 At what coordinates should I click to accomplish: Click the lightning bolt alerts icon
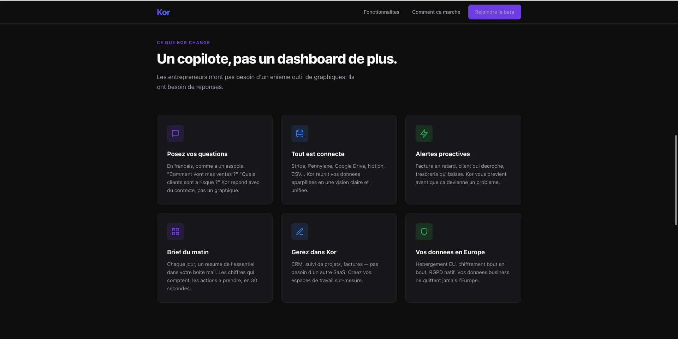pyautogui.click(x=424, y=133)
